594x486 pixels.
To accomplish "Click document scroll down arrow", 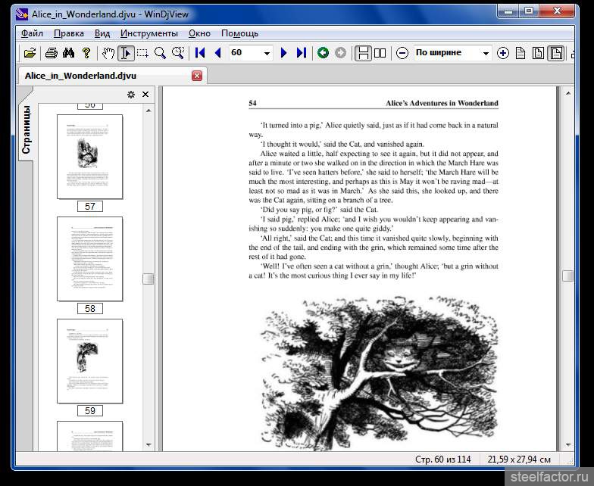I will [568, 445].
